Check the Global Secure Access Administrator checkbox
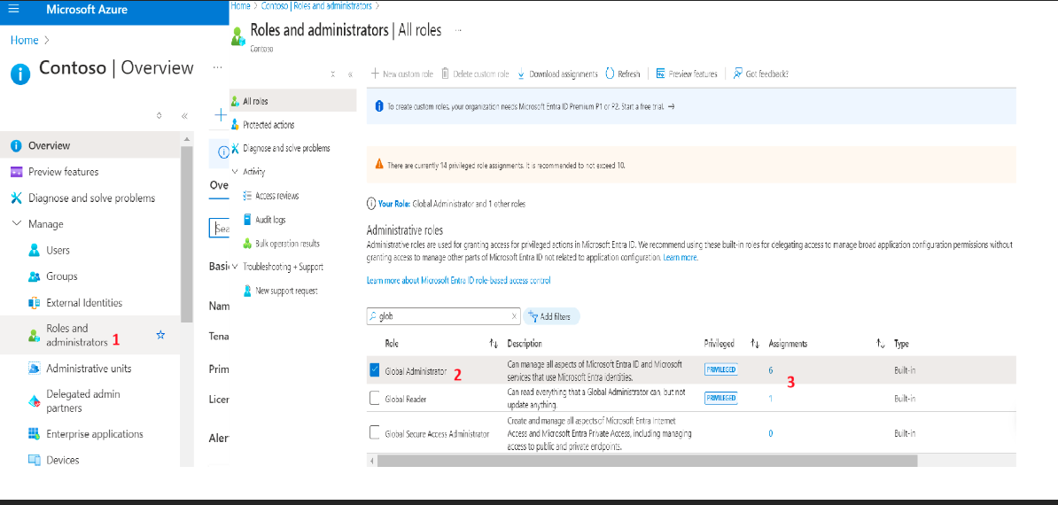1058x505 pixels. (x=375, y=432)
